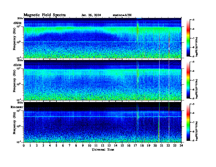The width and height of the screenshot is (216, 167).
Task: Click the "20" hour tick label on the time axis
Action: click(155, 146)
